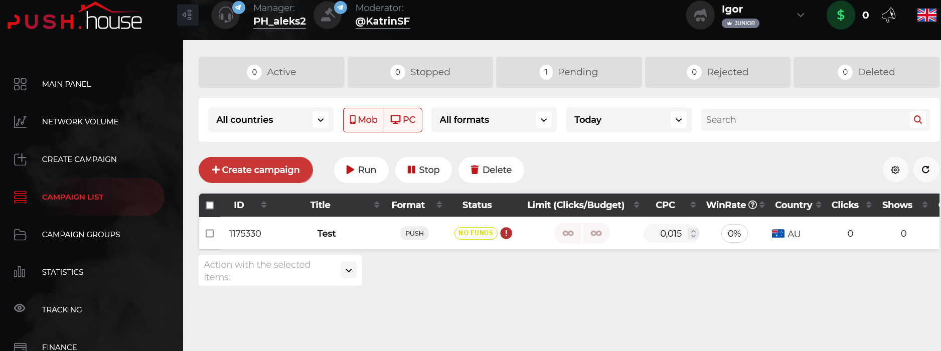Image resolution: width=941 pixels, height=351 pixels.
Task: Switch language via the UK flag
Action: (x=926, y=15)
